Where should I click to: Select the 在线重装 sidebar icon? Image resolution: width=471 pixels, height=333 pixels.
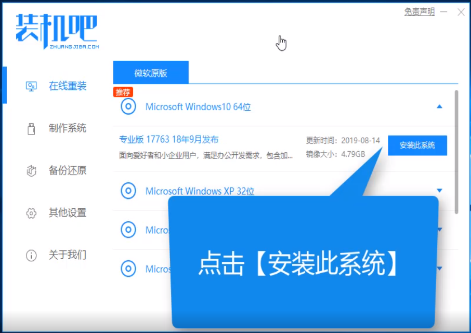[x=32, y=86]
